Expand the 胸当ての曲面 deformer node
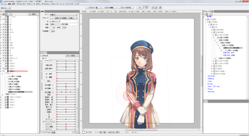Image resolution: width=249 pixels, height=136 pixels. pos(212,71)
